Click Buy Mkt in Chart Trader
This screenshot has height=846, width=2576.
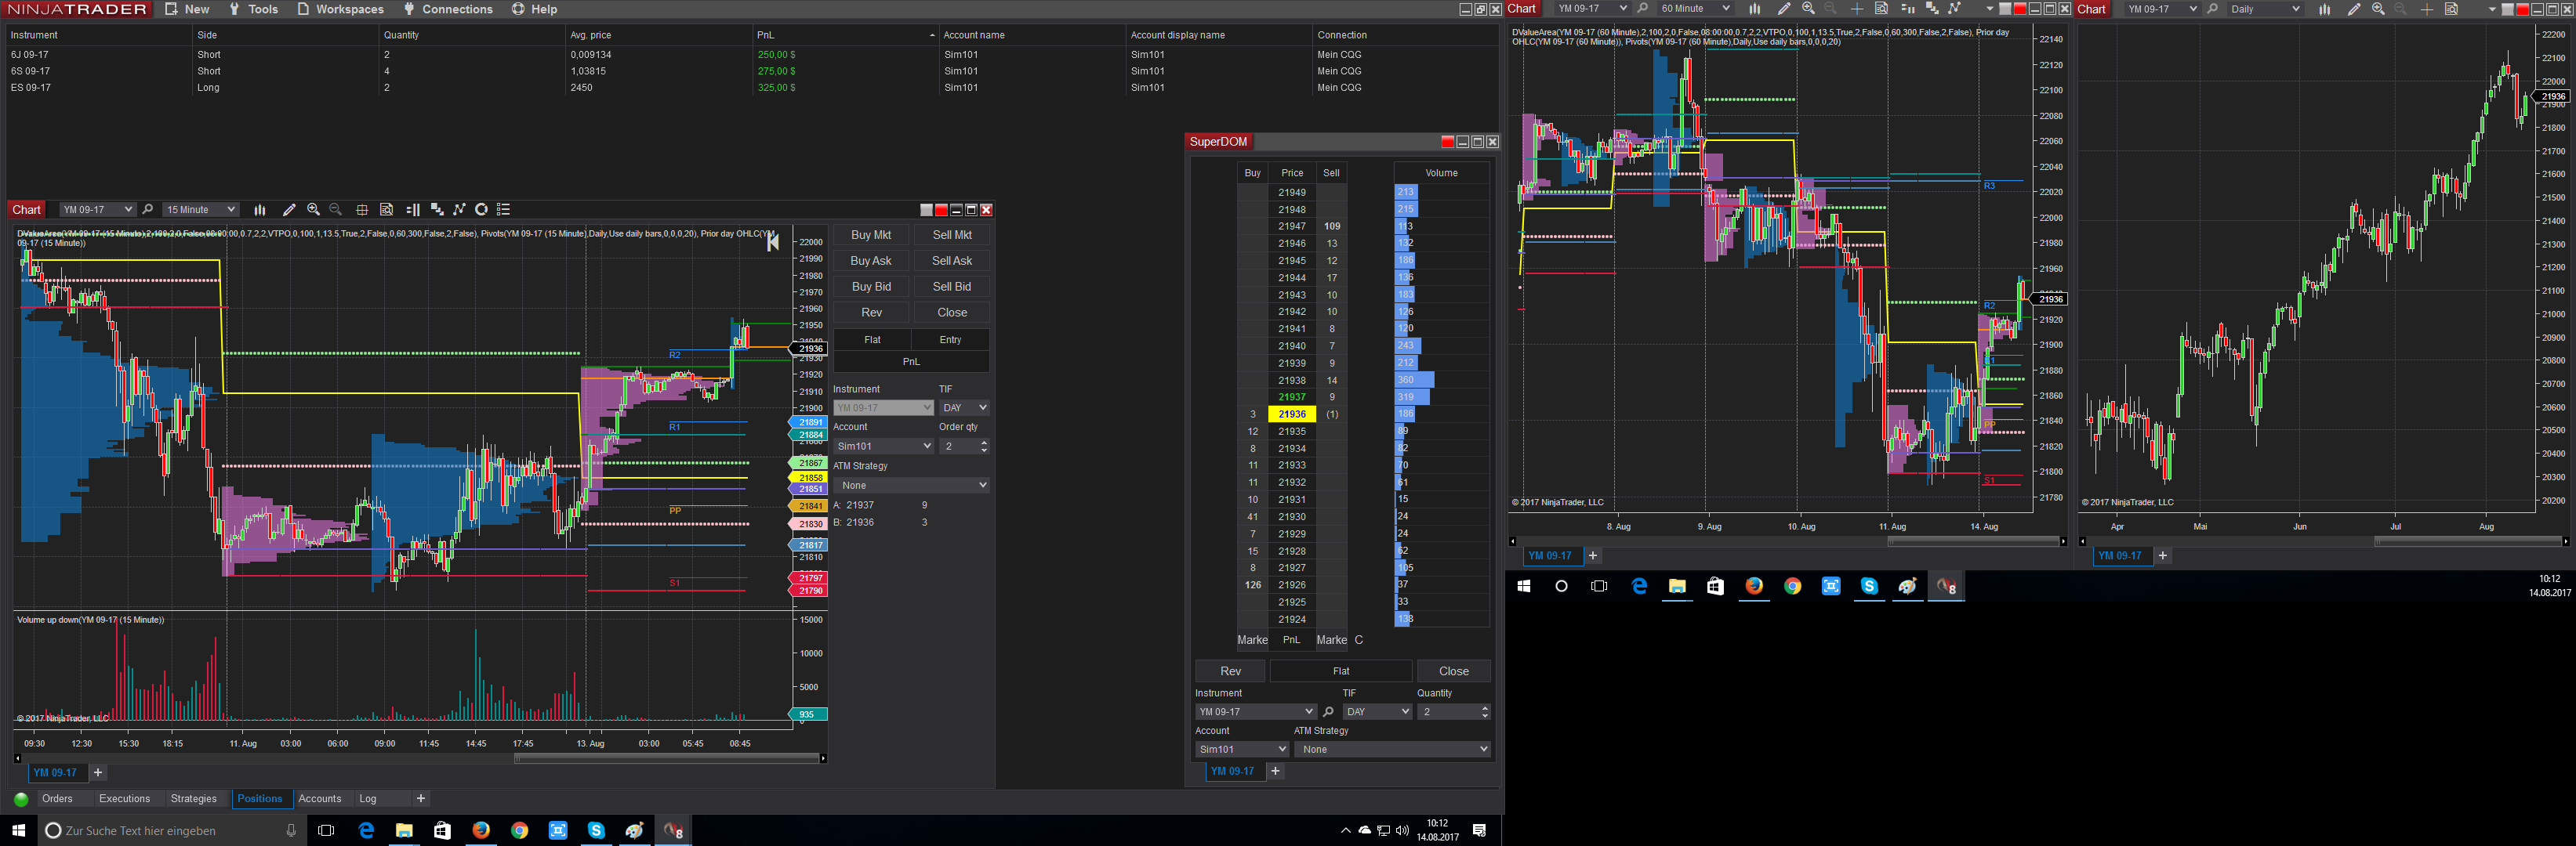tap(871, 236)
